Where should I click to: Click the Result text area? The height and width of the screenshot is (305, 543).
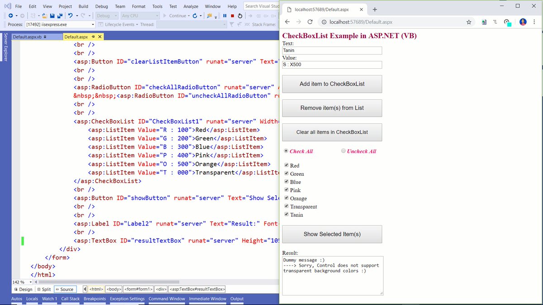(333, 276)
